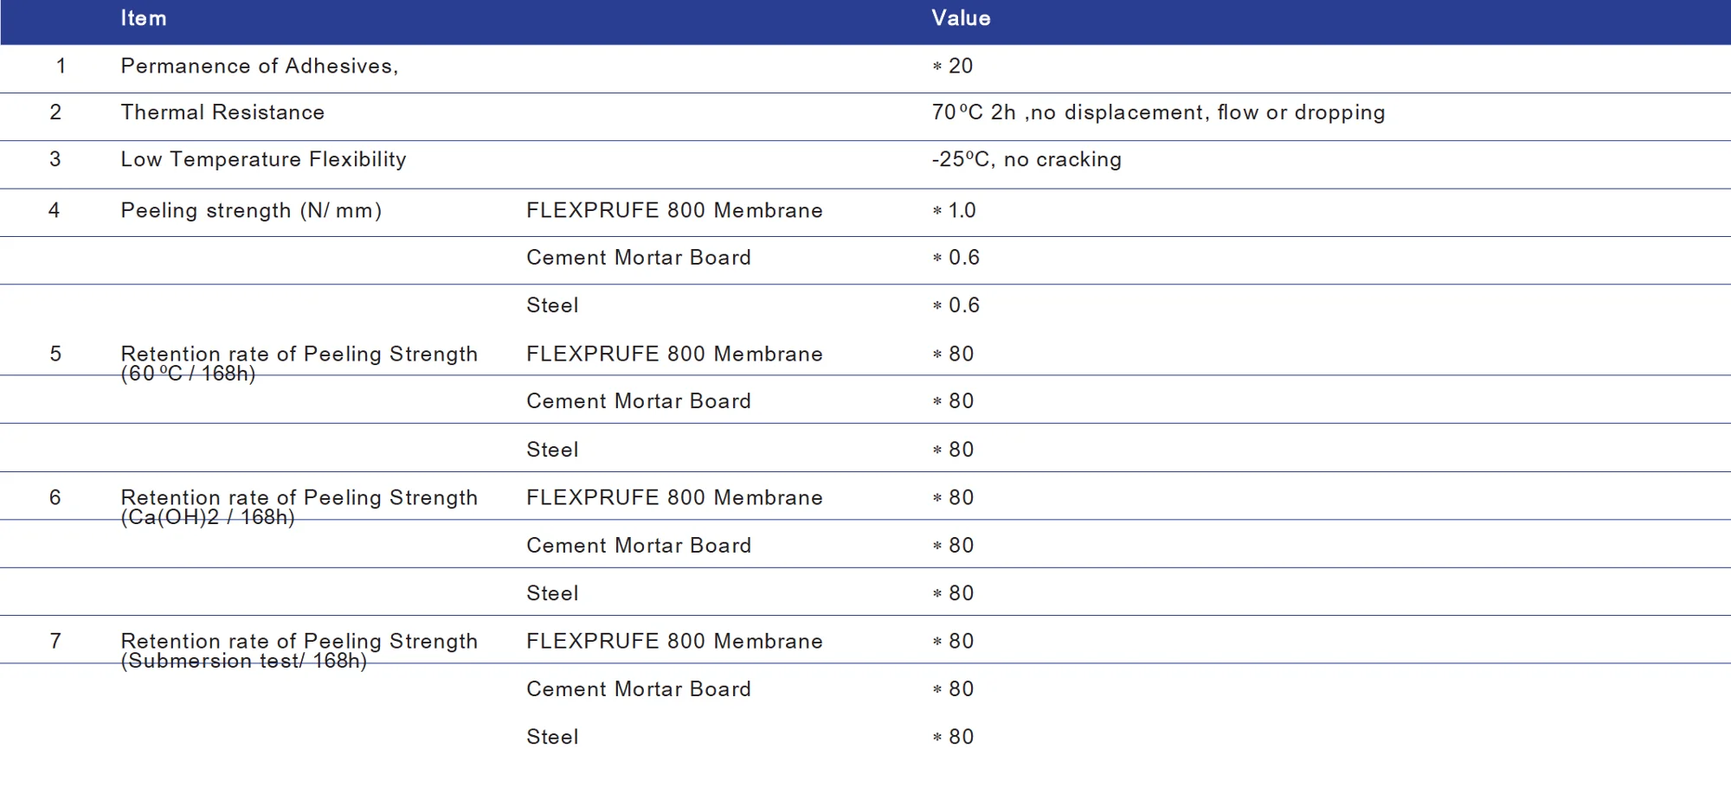Screen dimensions: 1731x787
Task: Click the 1.0 peeling strength value
Action: click(x=962, y=211)
